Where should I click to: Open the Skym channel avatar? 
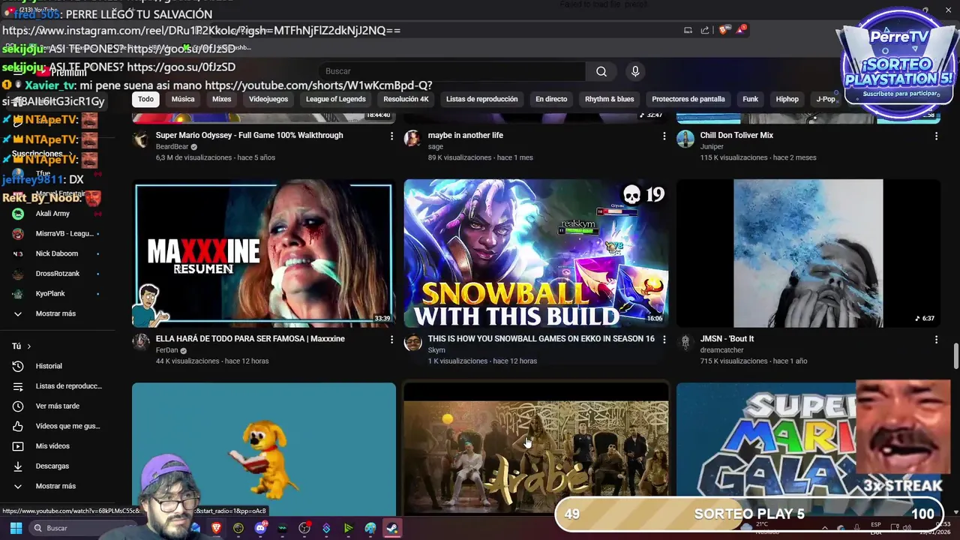click(x=412, y=342)
